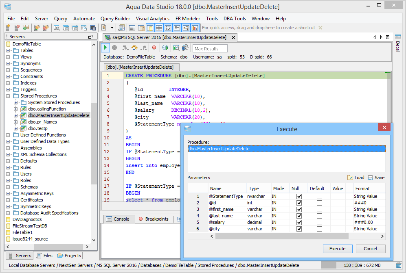The image size is (406, 273).
Task: Click the Load parameters icon
Action: click(350, 178)
